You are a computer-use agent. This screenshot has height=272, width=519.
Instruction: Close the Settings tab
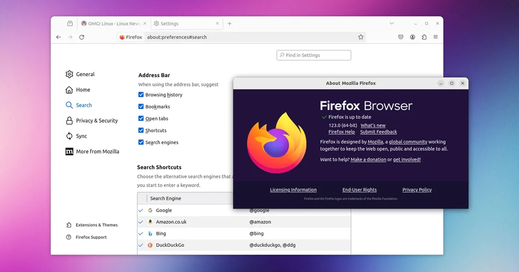(217, 24)
